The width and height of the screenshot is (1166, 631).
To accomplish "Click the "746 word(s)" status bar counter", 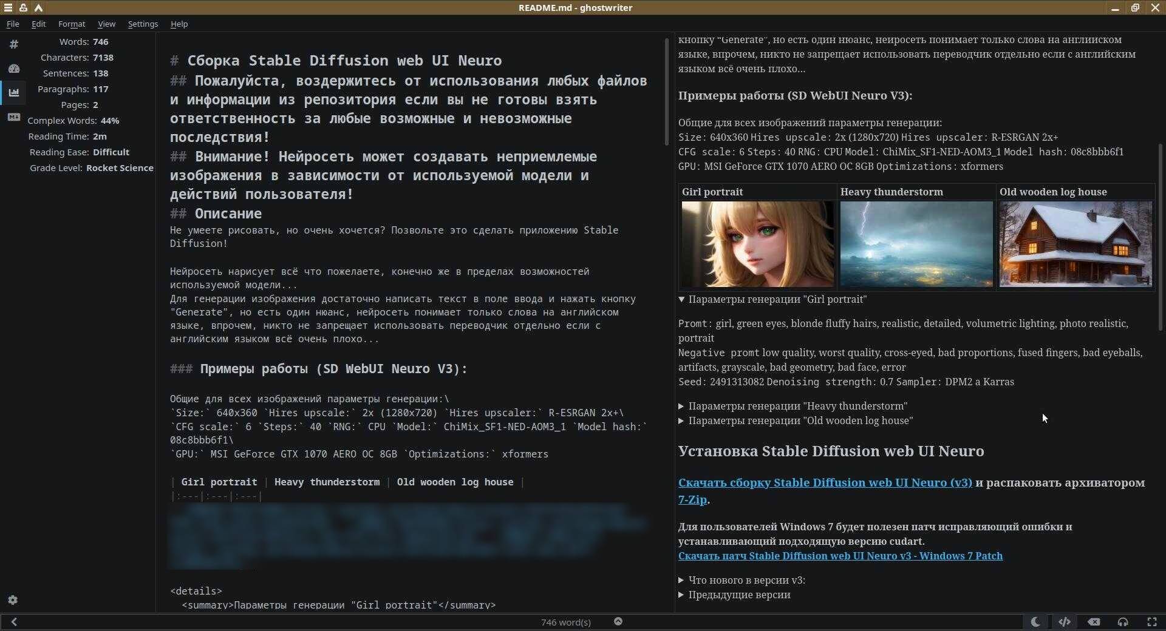I will coord(565,622).
